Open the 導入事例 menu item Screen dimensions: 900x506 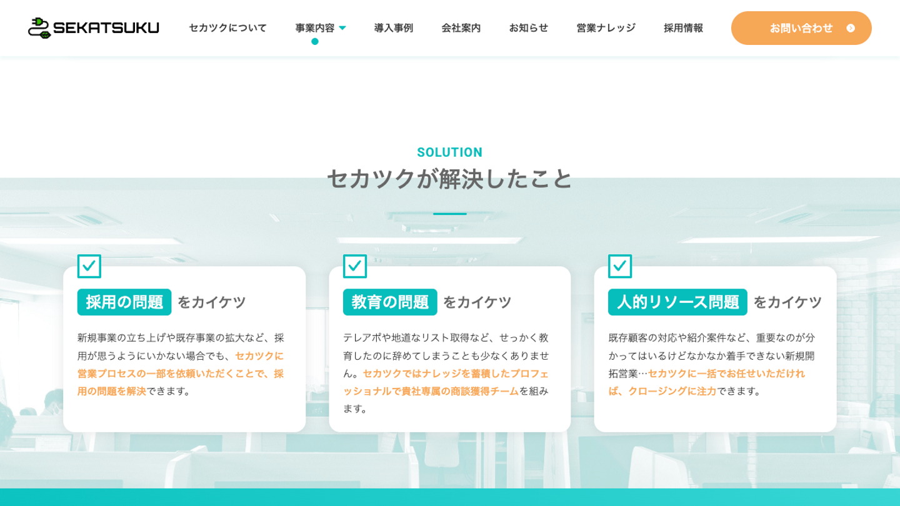pos(394,28)
